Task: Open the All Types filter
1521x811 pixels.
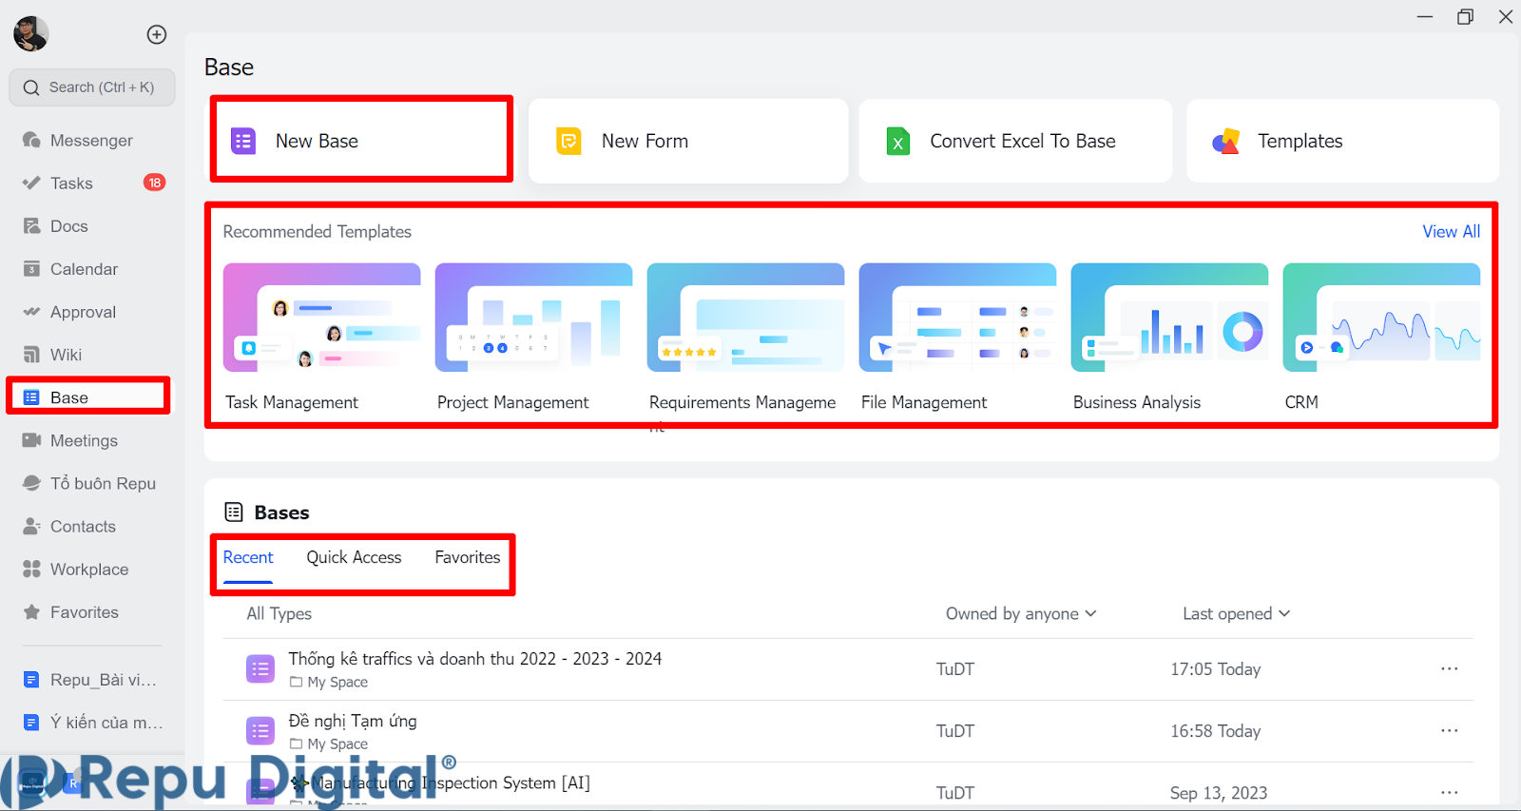Action: [279, 614]
